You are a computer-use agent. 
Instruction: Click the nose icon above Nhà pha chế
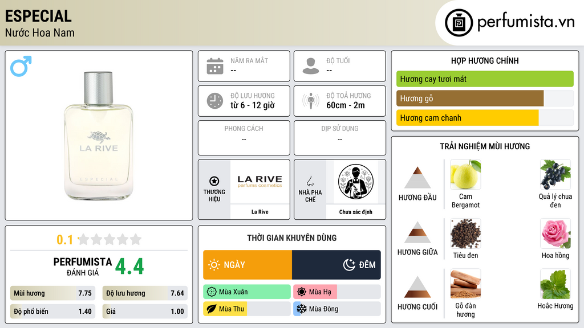[310, 181]
